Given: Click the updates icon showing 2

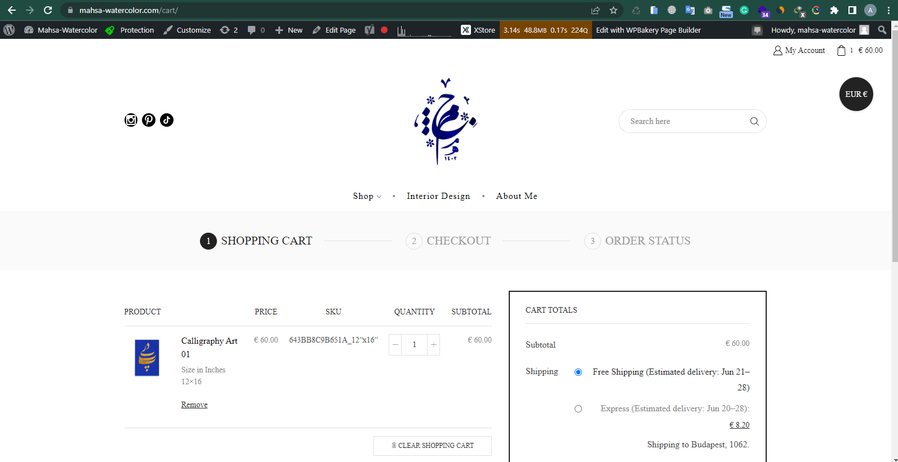Looking at the screenshot, I should point(229,30).
